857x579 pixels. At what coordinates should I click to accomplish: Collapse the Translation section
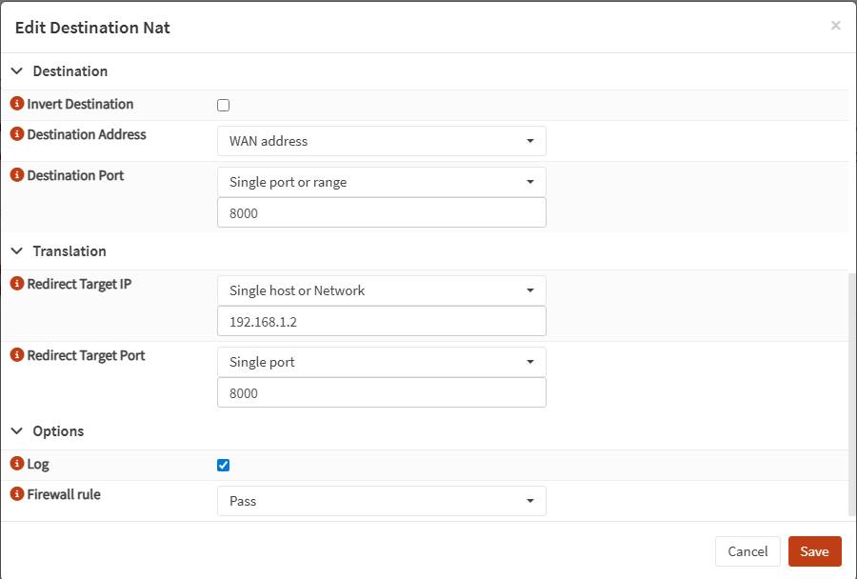17,251
